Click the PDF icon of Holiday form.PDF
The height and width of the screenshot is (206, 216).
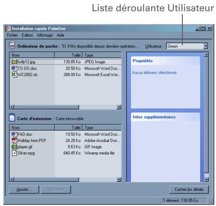14,141
